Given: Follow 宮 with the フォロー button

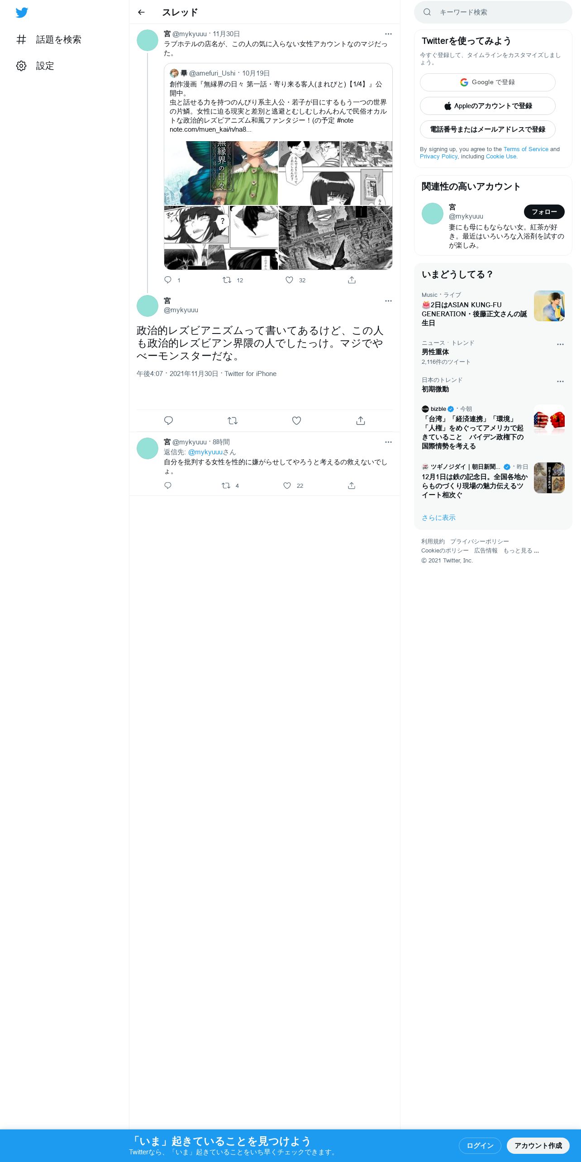Looking at the screenshot, I should tap(544, 212).
